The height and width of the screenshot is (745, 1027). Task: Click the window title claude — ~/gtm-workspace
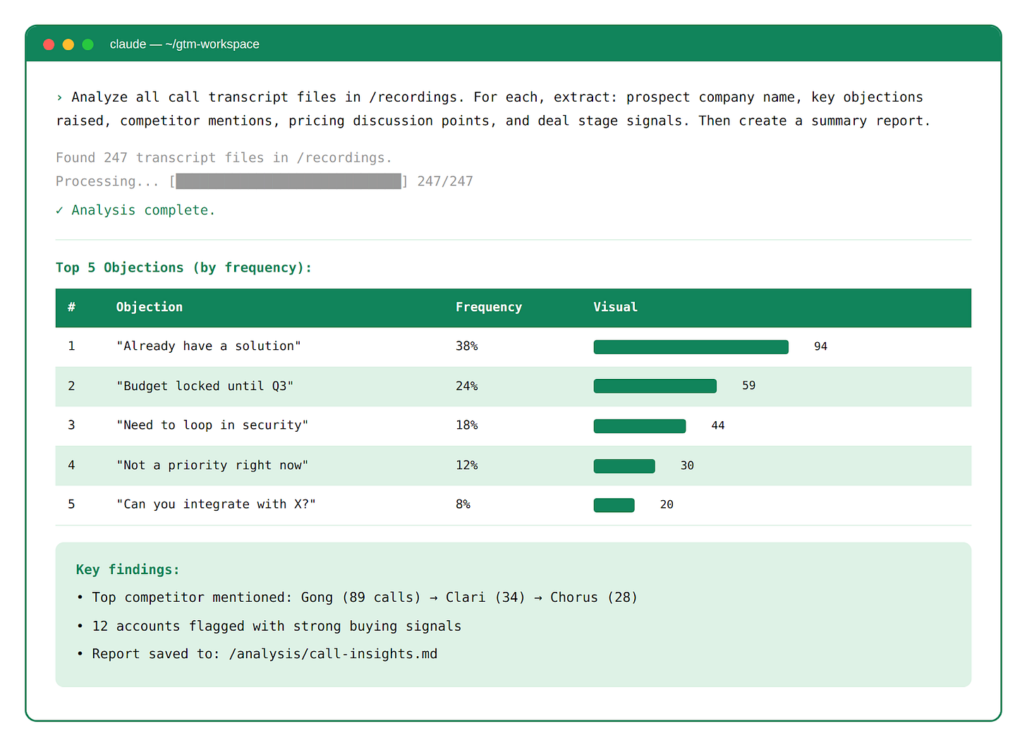(184, 44)
